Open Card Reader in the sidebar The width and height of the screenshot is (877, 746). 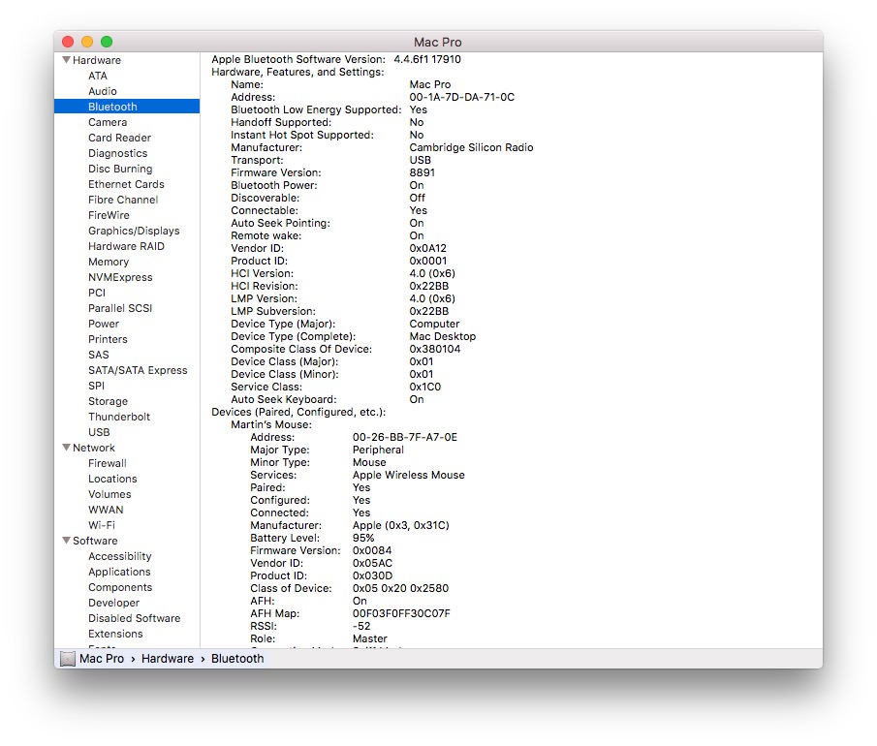(x=120, y=138)
